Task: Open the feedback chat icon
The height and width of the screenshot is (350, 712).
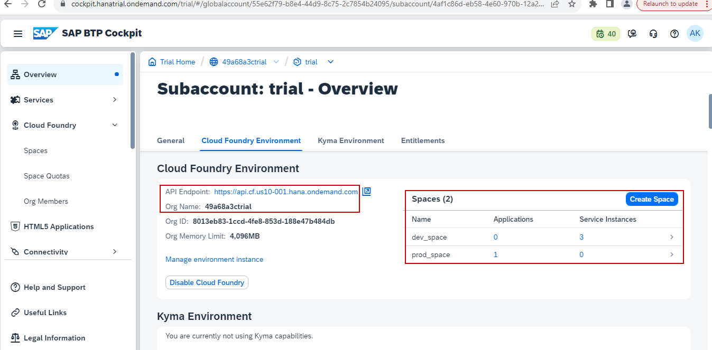Action: tap(632, 34)
